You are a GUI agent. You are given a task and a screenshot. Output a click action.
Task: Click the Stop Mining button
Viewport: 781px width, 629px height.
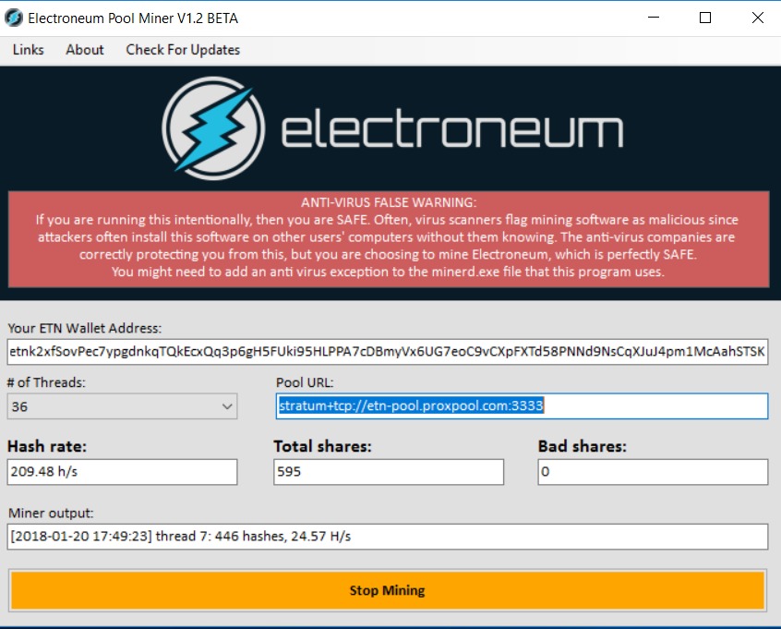[388, 590]
